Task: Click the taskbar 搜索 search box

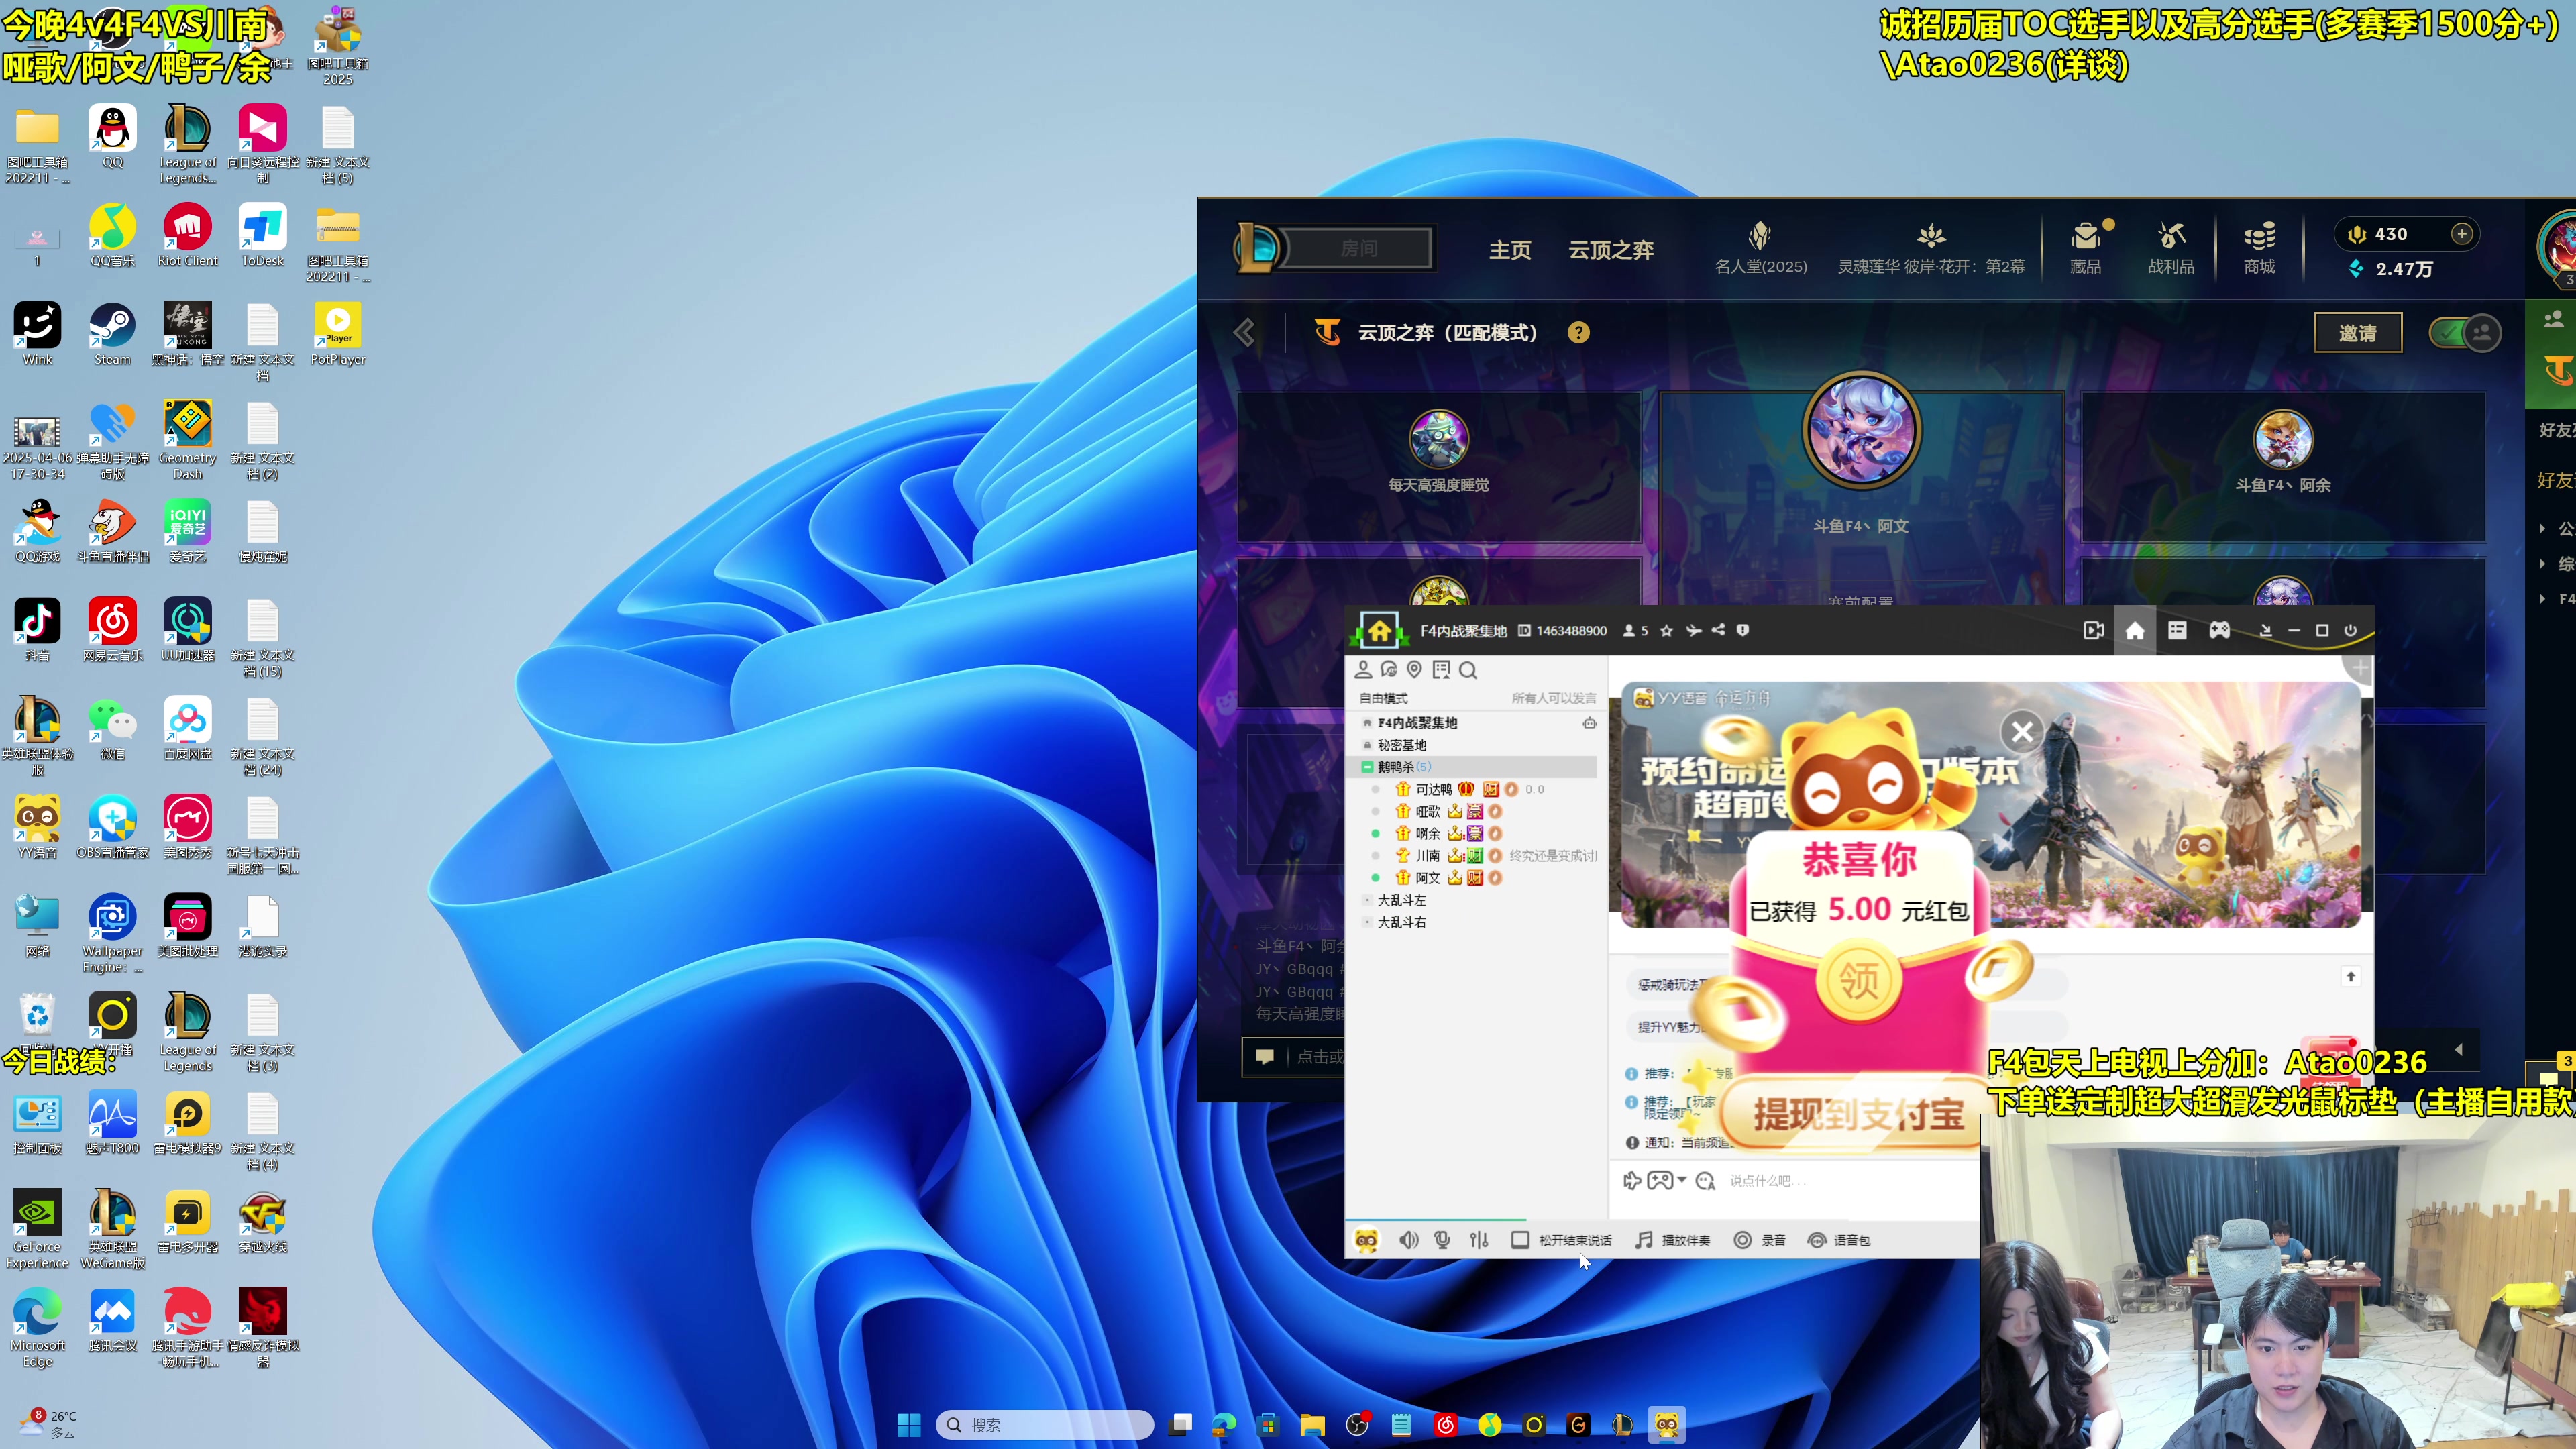Action: (1044, 1425)
